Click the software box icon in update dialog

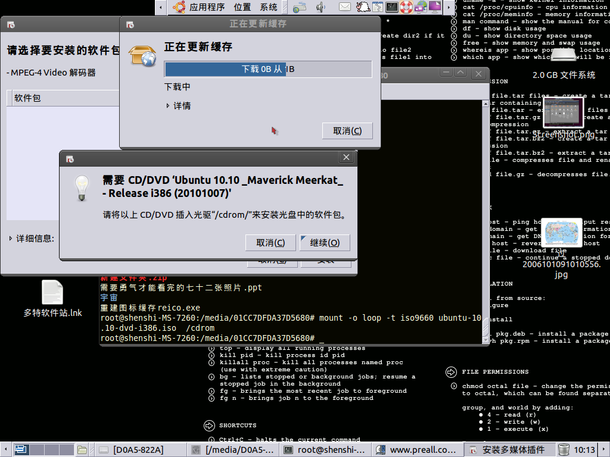pos(142,55)
